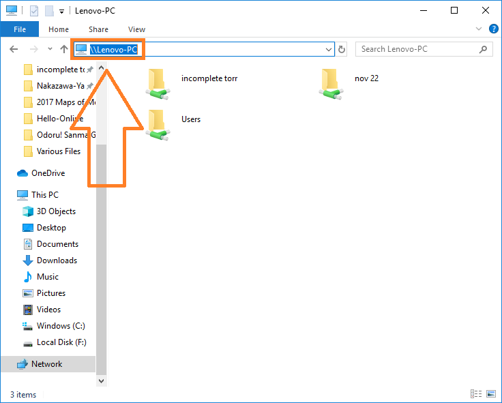502x403 pixels.
Task: Expand the address bar history dropdown
Action: 328,50
